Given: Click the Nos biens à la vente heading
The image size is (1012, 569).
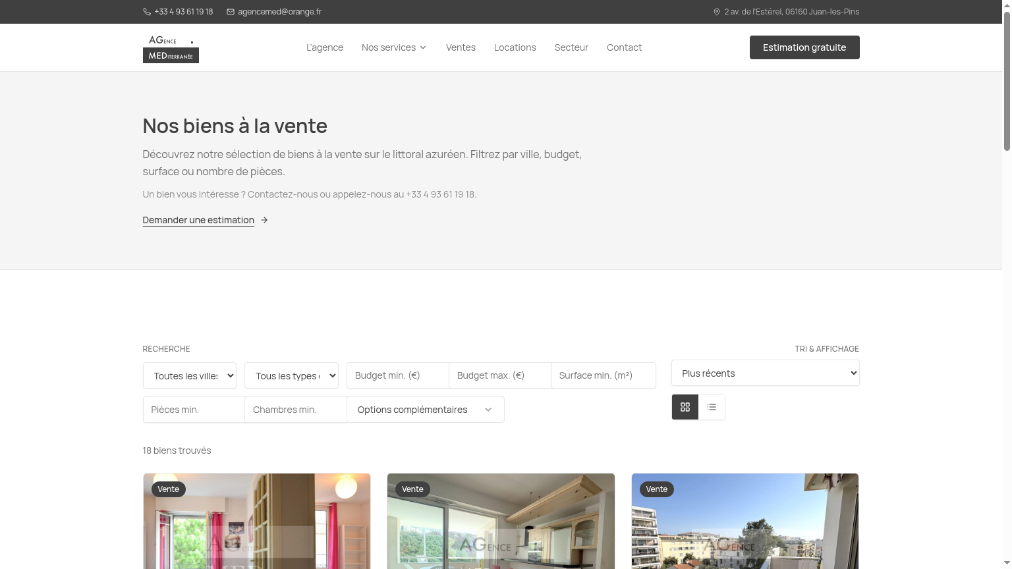Looking at the screenshot, I should (x=235, y=126).
